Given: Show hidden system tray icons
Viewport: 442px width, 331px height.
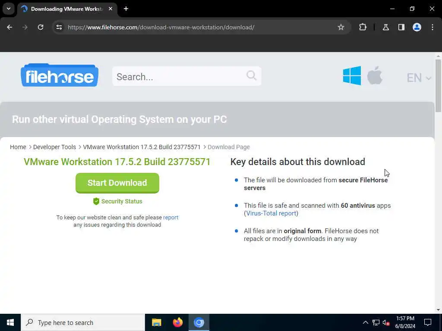Looking at the screenshot, I should pyautogui.click(x=365, y=322).
